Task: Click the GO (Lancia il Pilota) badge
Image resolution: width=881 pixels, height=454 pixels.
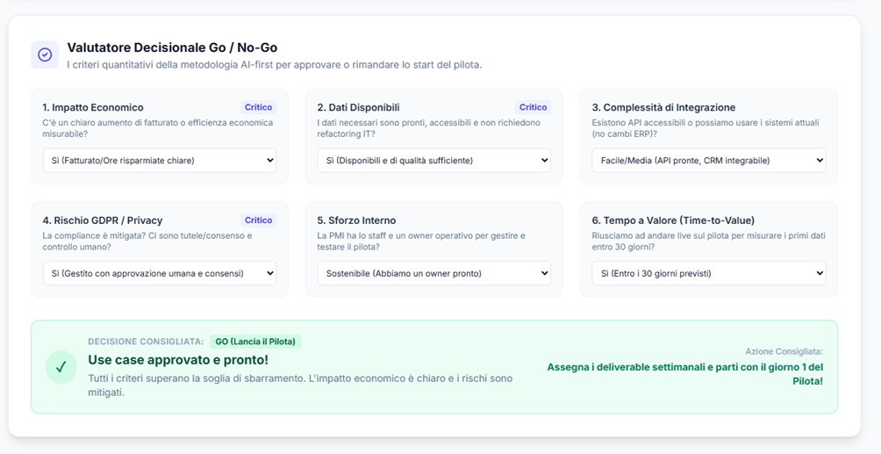Action: click(x=255, y=342)
